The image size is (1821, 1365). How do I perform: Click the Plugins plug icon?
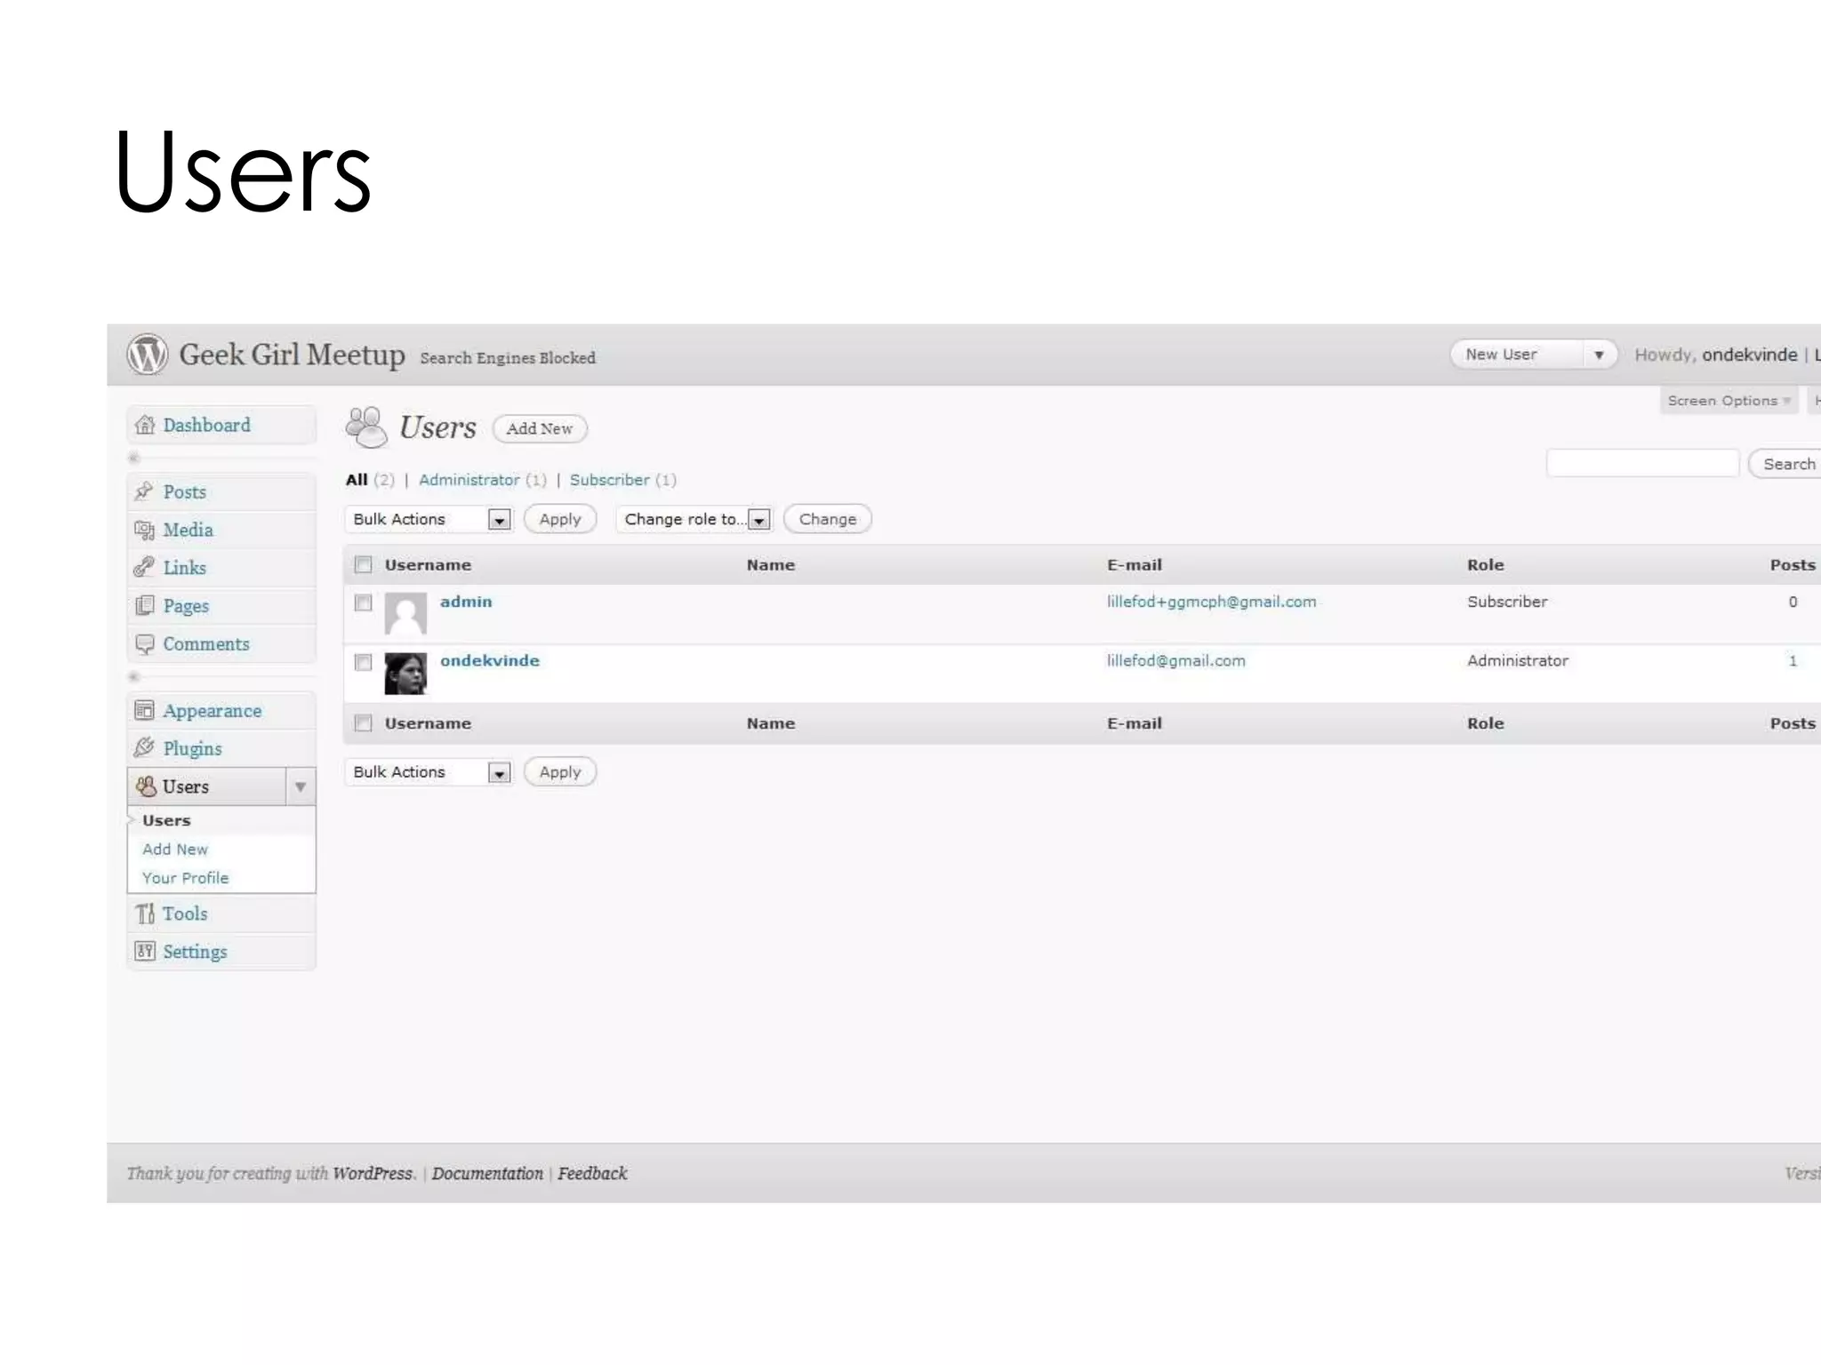pos(144,748)
